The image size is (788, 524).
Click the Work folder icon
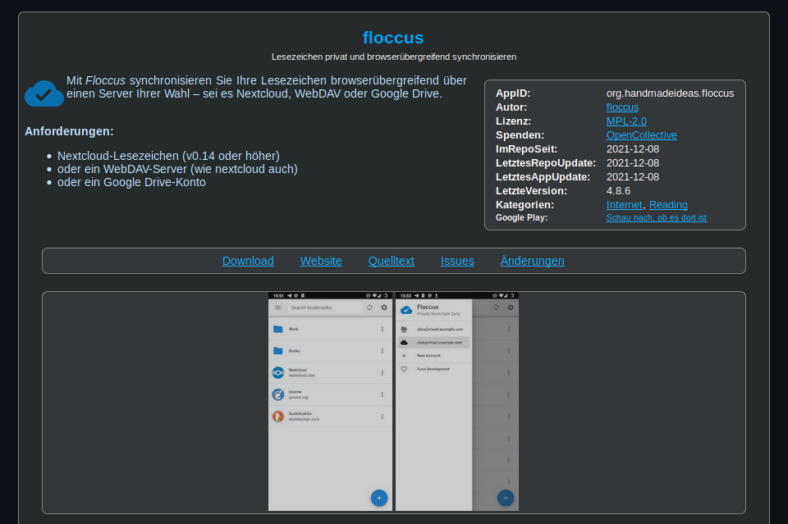[x=277, y=329]
